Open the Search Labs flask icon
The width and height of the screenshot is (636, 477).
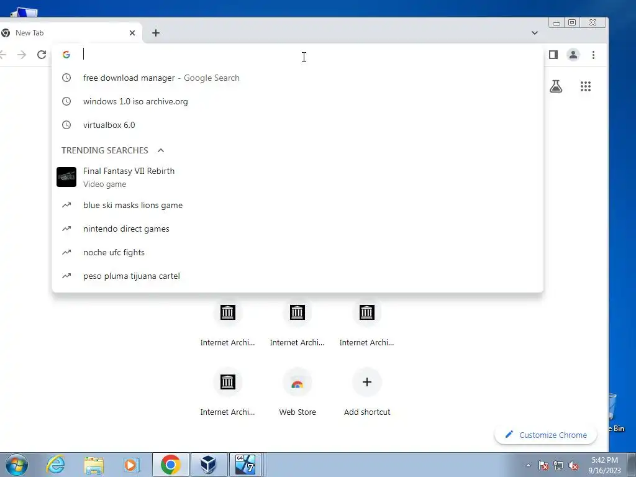pos(556,86)
